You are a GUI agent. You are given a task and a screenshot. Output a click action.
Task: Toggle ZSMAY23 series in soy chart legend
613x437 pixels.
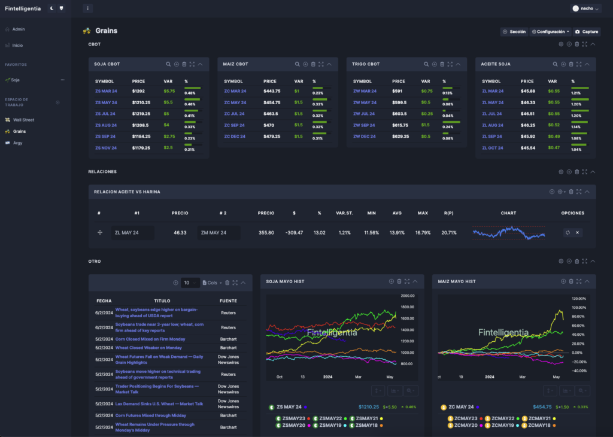(293, 418)
